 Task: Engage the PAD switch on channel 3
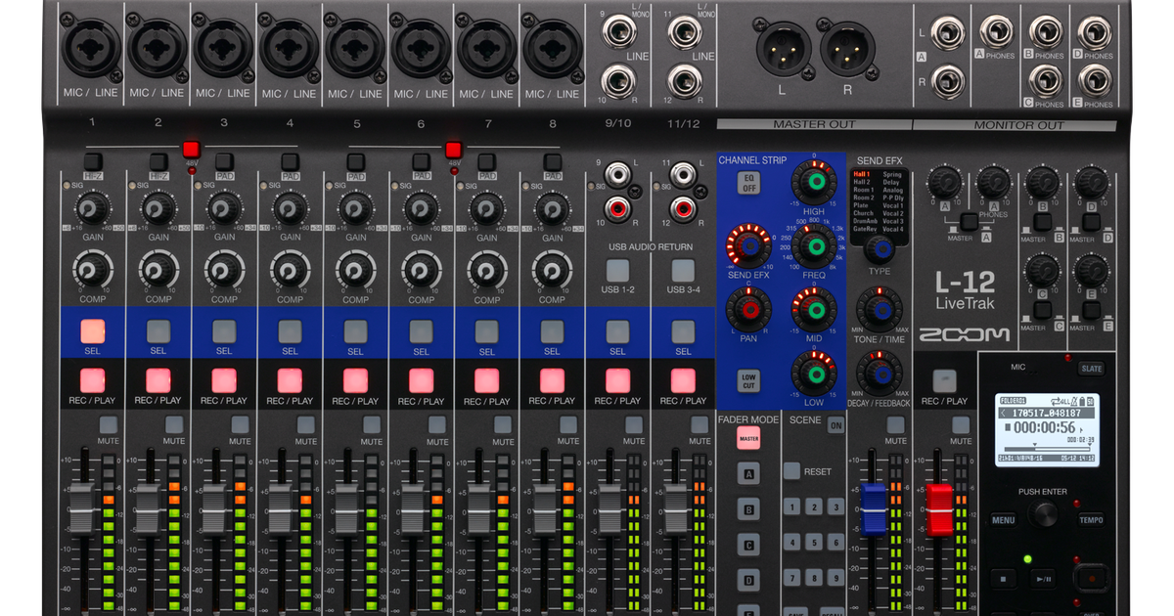coord(225,161)
